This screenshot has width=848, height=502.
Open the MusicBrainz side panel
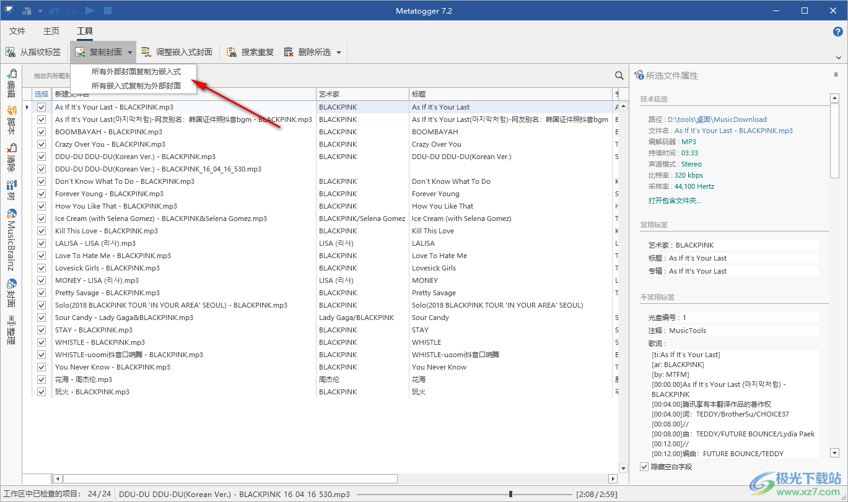click(x=11, y=240)
